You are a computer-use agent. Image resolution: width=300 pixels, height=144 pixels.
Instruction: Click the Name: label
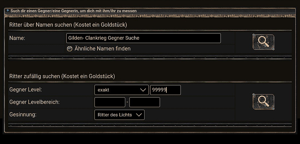17,38
